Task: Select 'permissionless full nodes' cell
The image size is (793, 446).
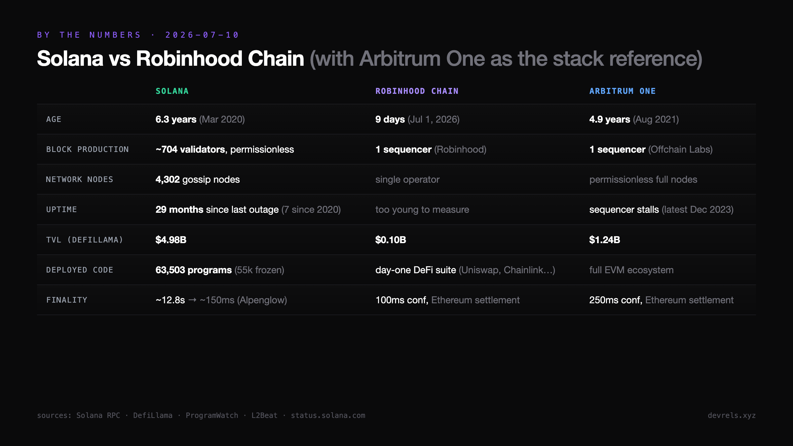Action: click(643, 179)
